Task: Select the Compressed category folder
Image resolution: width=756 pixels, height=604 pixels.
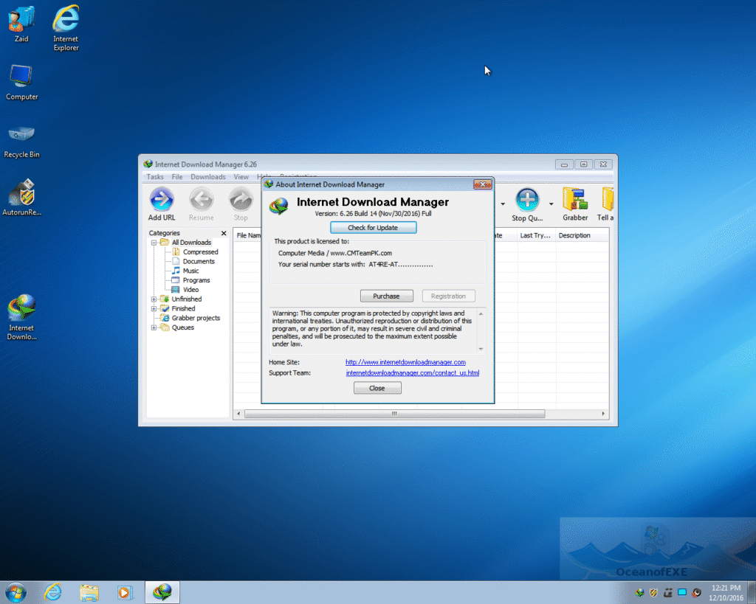Action: (x=200, y=252)
